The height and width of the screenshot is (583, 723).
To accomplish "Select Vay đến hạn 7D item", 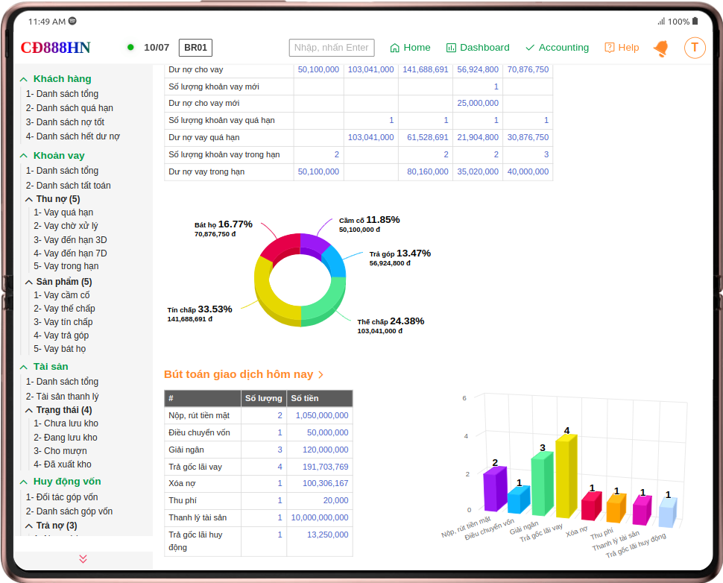I will point(70,253).
